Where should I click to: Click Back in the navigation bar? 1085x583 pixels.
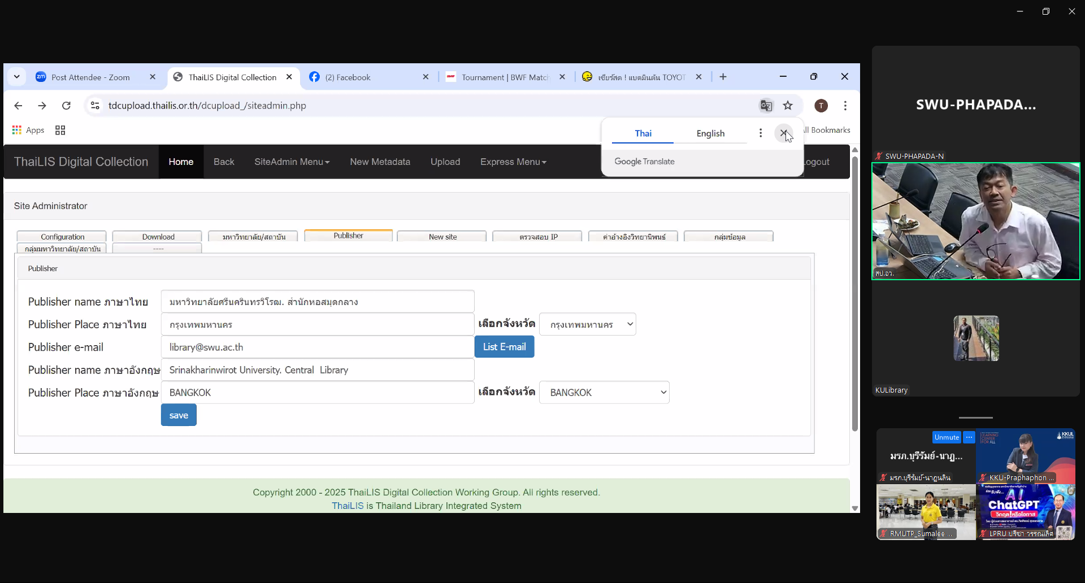[x=224, y=162]
